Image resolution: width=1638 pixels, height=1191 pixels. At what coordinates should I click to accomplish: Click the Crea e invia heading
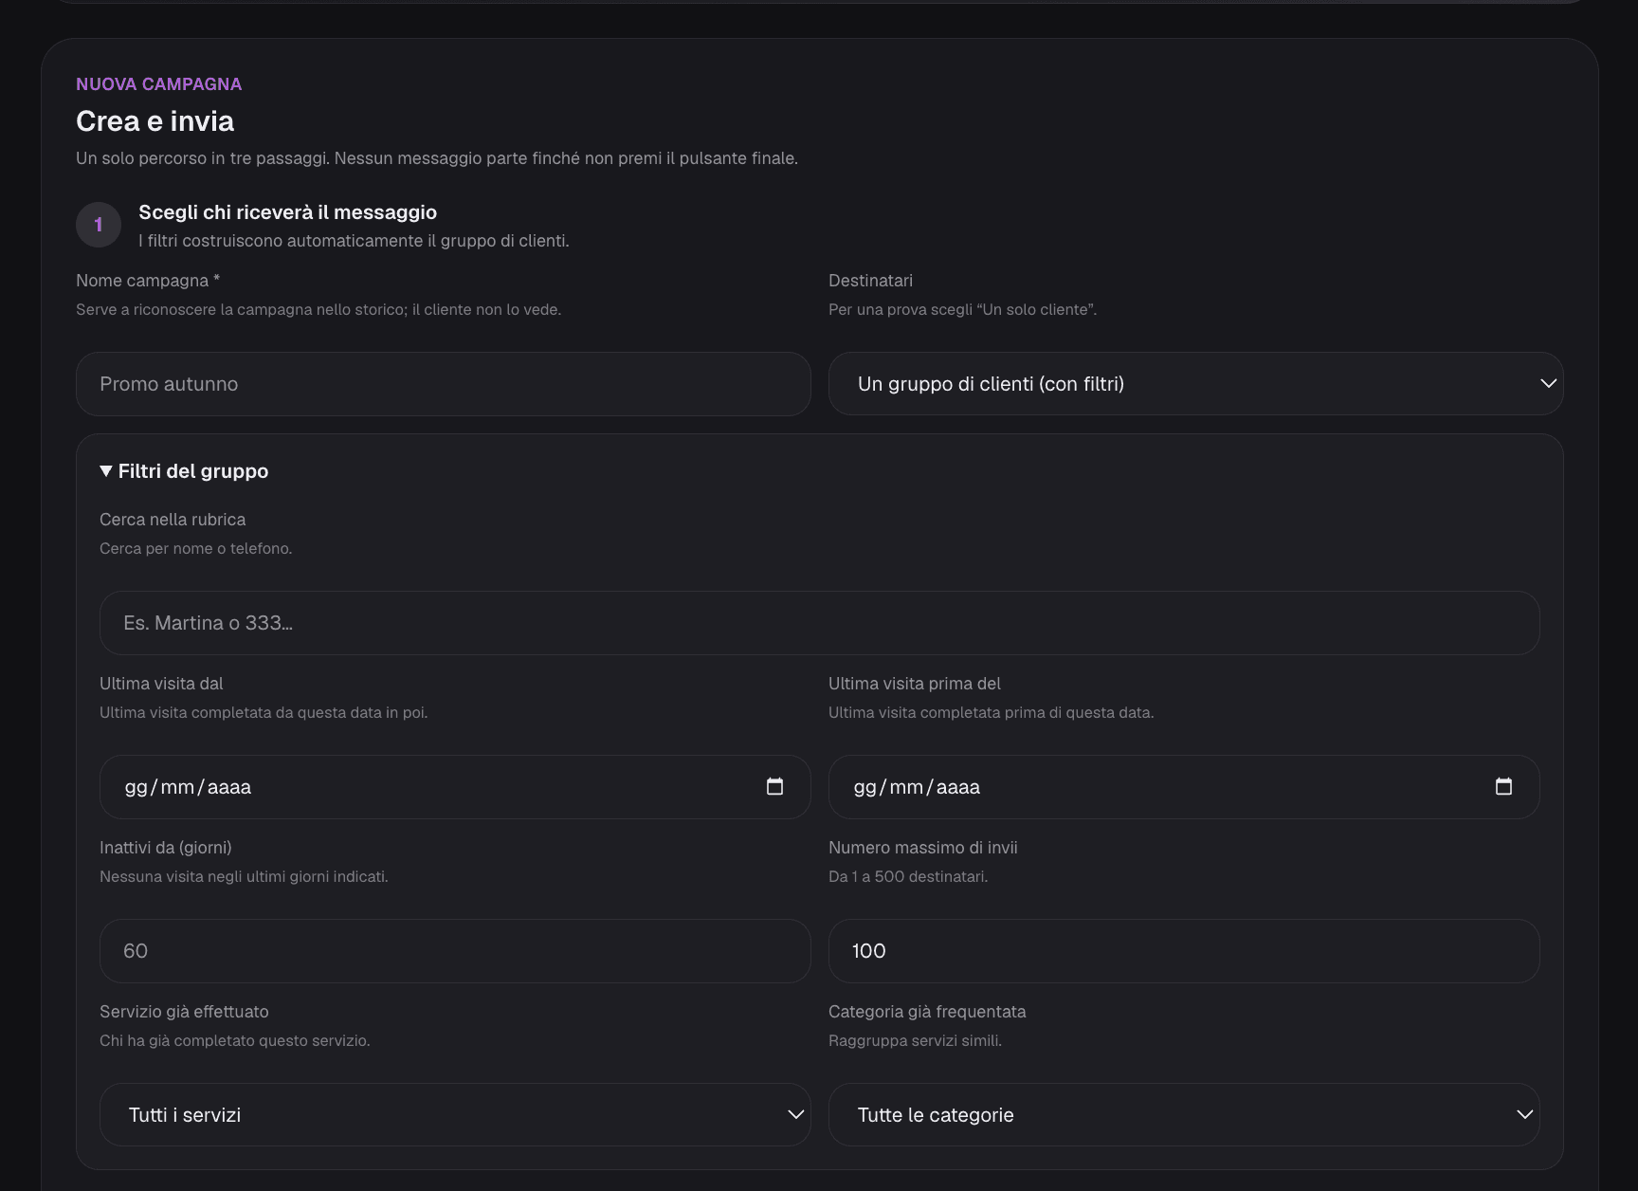(x=155, y=121)
